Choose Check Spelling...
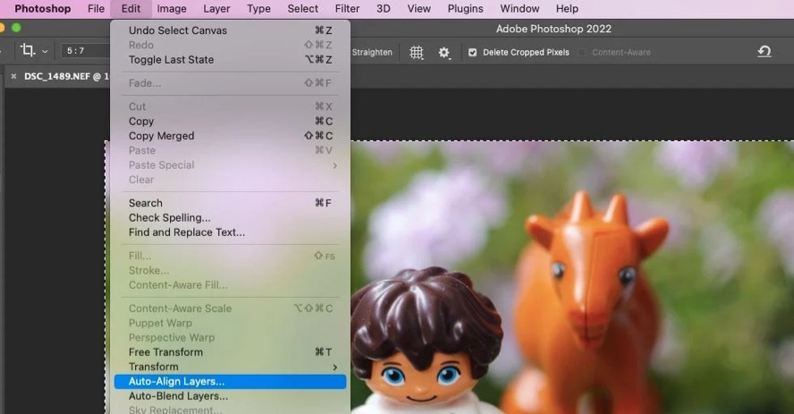 click(x=231, y=217)
